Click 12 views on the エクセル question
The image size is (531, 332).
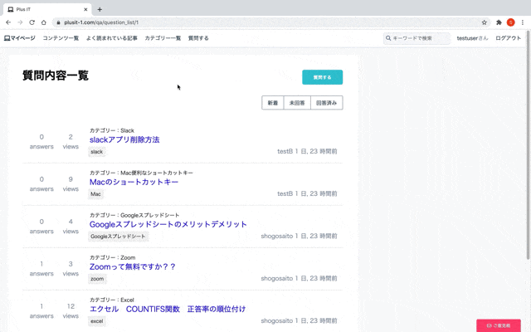point(71,311)
